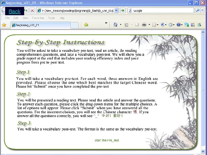Click the Step 1 heading
The image size is (207, 155).
23,72
